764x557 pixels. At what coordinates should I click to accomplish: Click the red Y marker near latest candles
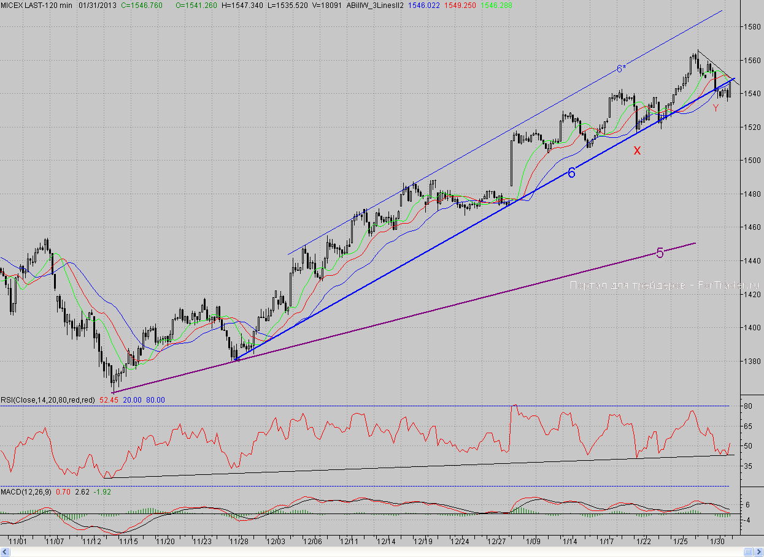pyautogui.click(x=716, y=108)
